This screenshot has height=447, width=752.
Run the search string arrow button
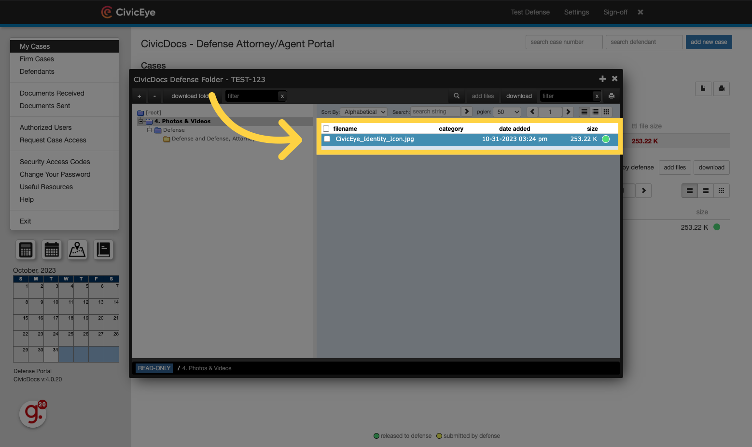(x=467, y=112)
